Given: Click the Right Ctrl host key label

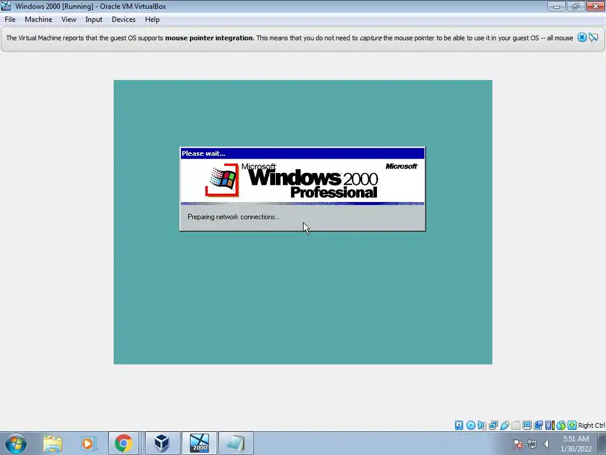Looking at the screenshot, I should [x=591, y=425].
